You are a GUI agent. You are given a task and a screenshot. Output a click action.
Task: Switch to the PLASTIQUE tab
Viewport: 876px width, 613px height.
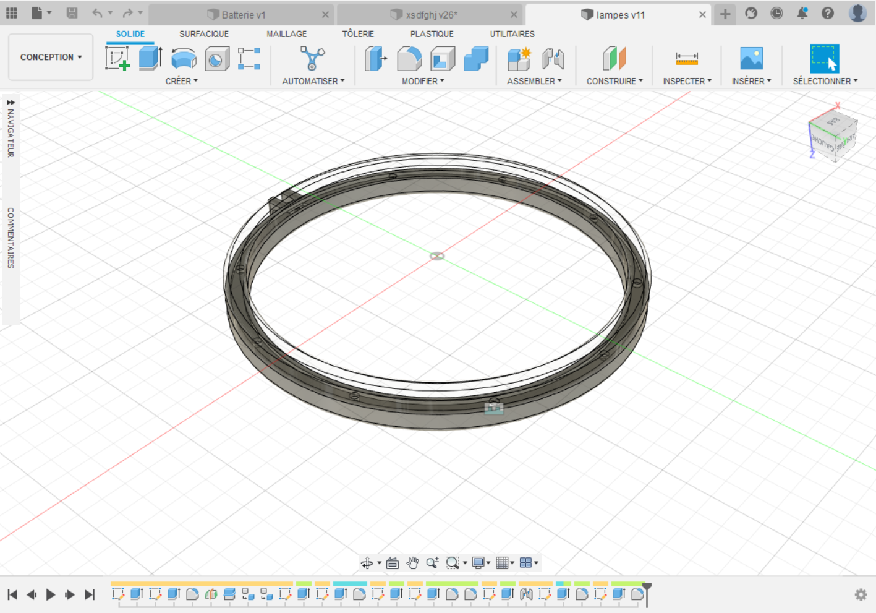[432, 34]
